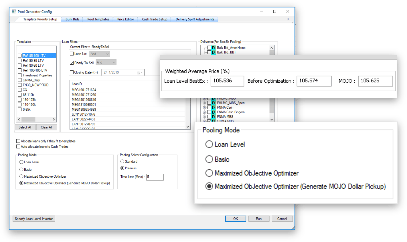Click the MOJO price field
The image size is (407, 242).
(375, 81)
